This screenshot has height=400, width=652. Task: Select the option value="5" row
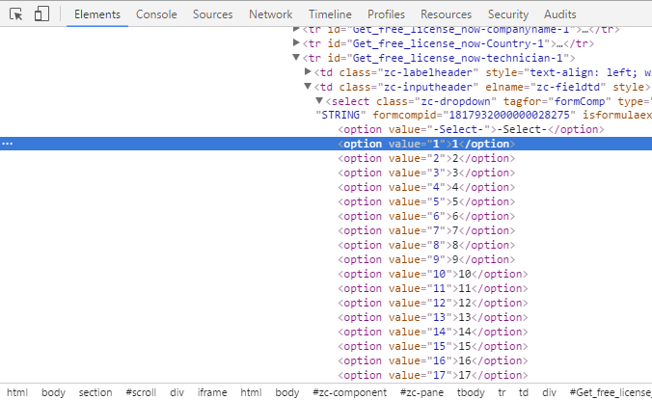(x=426, y=201)
